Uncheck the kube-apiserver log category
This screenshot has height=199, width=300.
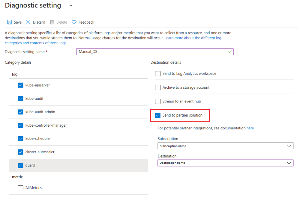21,85
